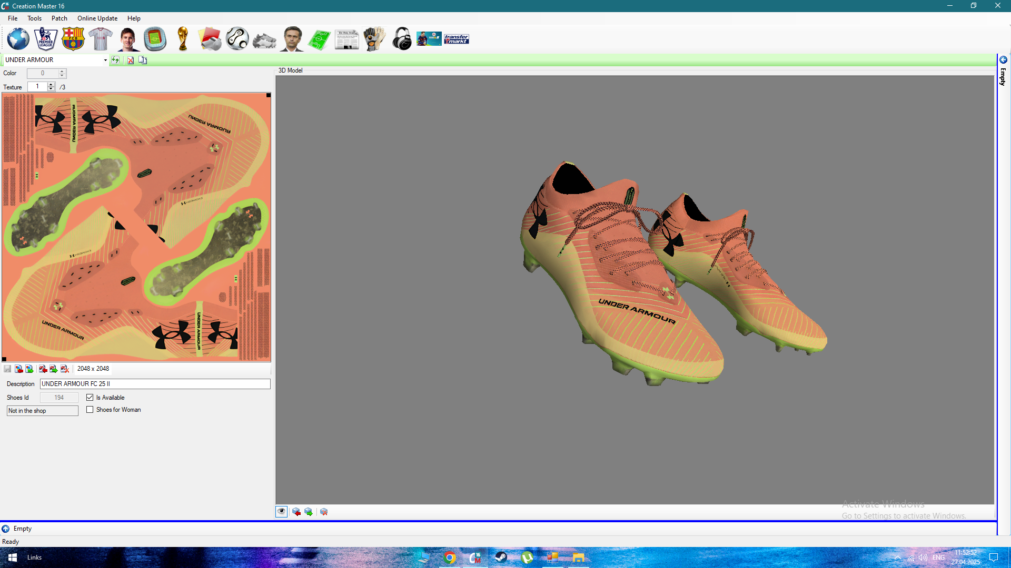Open the referee cards and whistle icon

pyautogui.click(x=210, y=39)
